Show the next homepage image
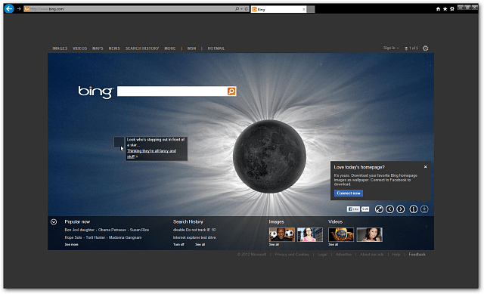This screenshot has width=484, height=294. (x=401, y=209)
